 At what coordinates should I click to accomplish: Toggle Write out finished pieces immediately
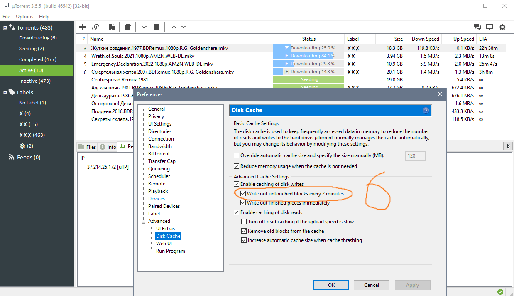pos(243,203)
